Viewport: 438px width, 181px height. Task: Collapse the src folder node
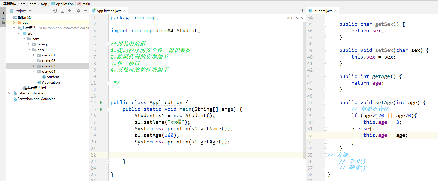(19, 33)
